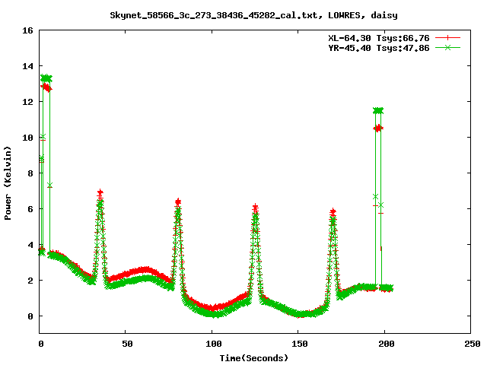The width and height of the screenshot is (487, 365).
Task: Click the source peak near 170 seconds
Action: pyautogui.click(x=333, y=213)
